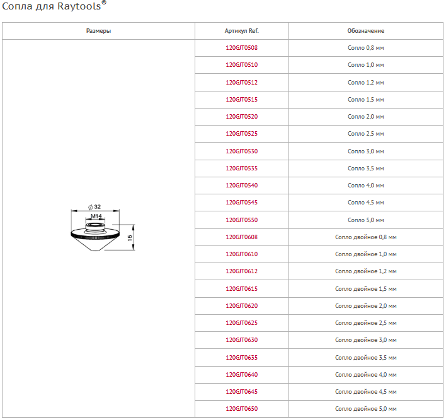
Task: Open article link 120GJT0615
Action: [x=241, y=289]
